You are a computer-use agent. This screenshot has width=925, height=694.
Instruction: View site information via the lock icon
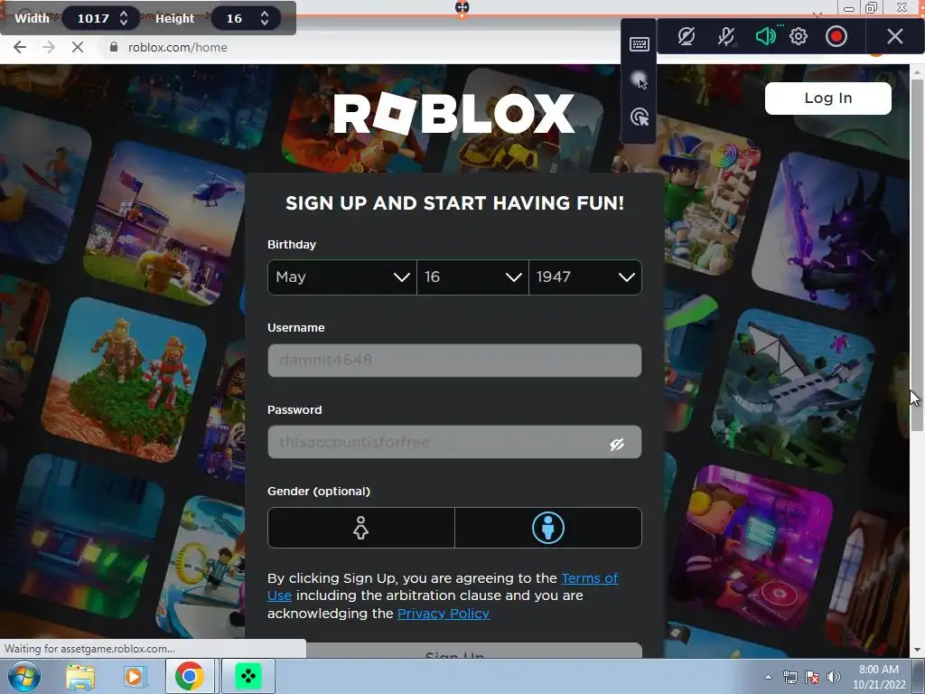(x=113, y=47)
